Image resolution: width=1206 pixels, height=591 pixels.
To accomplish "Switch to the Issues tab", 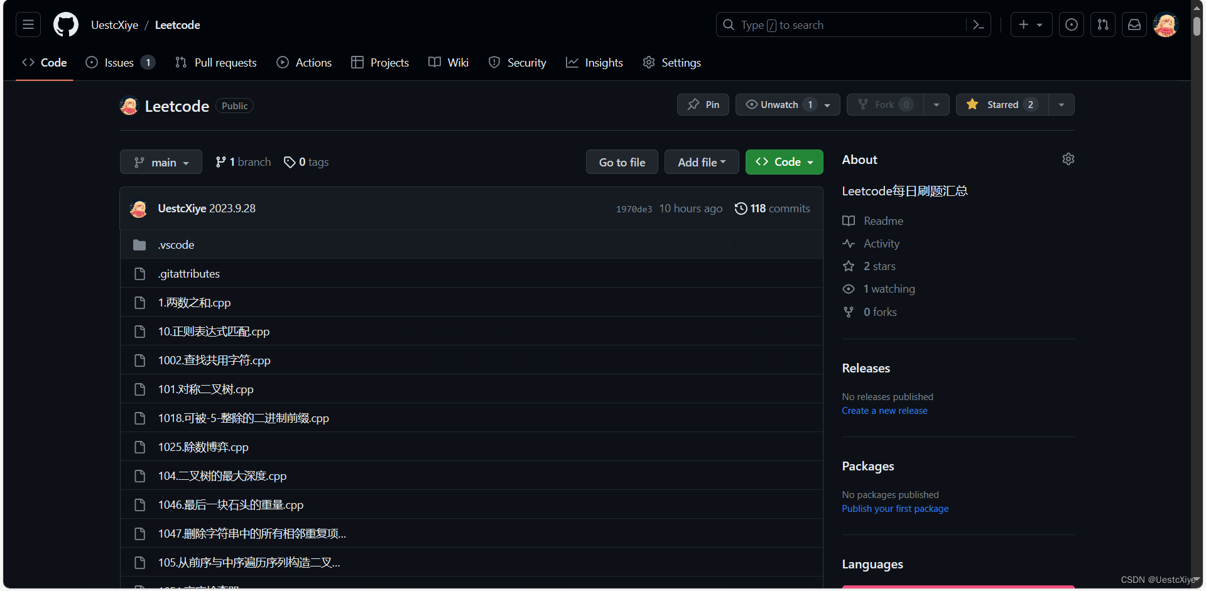I will (x=120, y=62).
